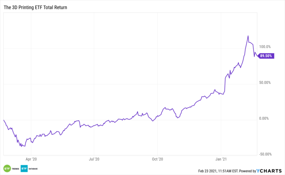
Task: Click the start of the purple line at the left edge
Action: pos(3,120)
